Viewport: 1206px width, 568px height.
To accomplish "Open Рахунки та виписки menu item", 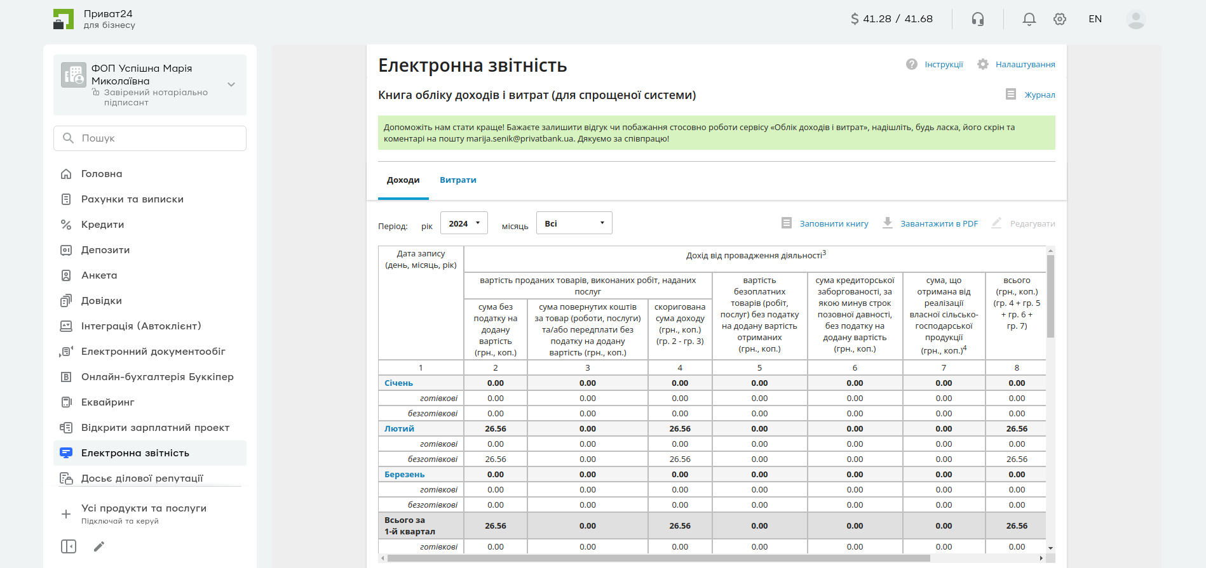I will click(x=132, y=199).
